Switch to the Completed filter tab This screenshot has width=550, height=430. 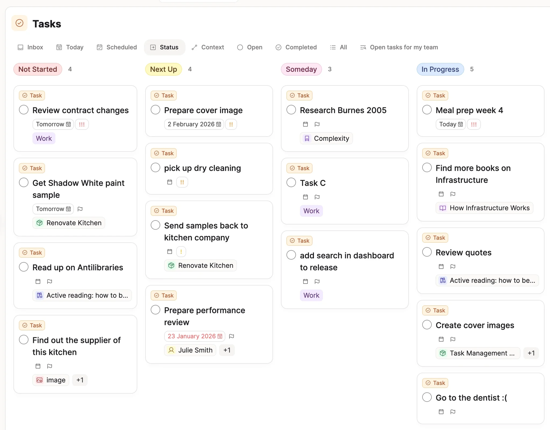tap(296, 47)
